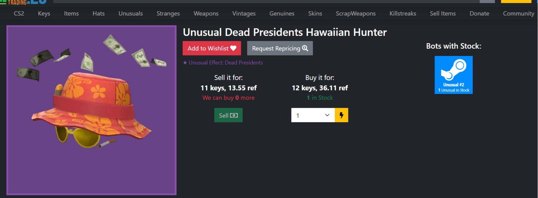Browse the Weapons category

pos(206,13)
